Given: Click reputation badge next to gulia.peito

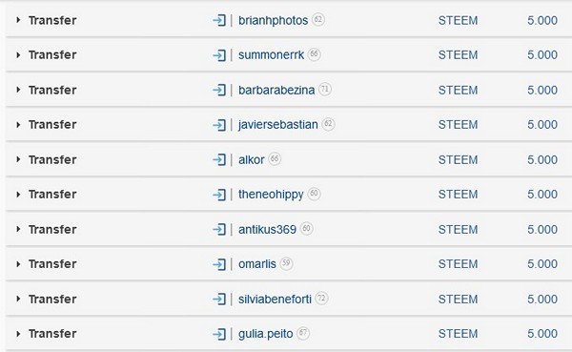Looking at the screenshot, I should click(303, 333).
